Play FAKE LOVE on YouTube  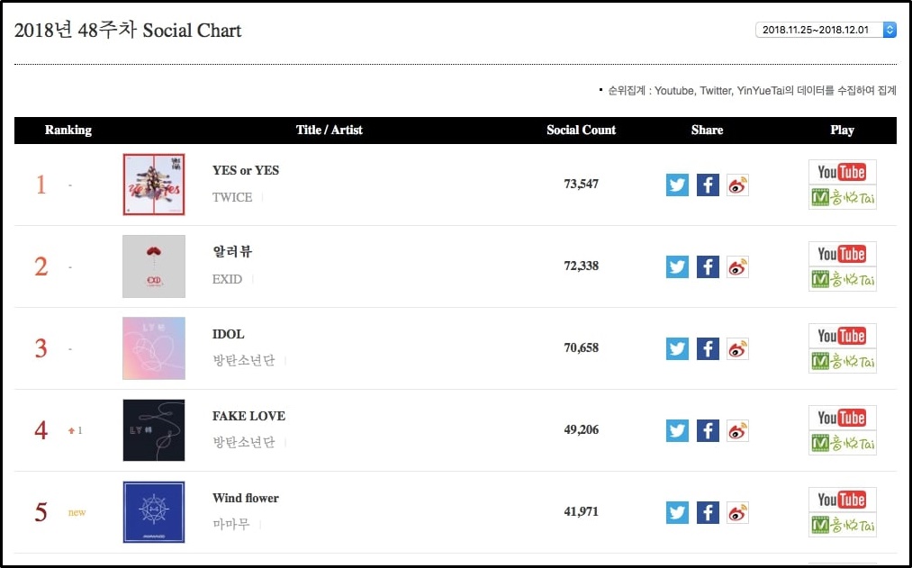[842, 418]
